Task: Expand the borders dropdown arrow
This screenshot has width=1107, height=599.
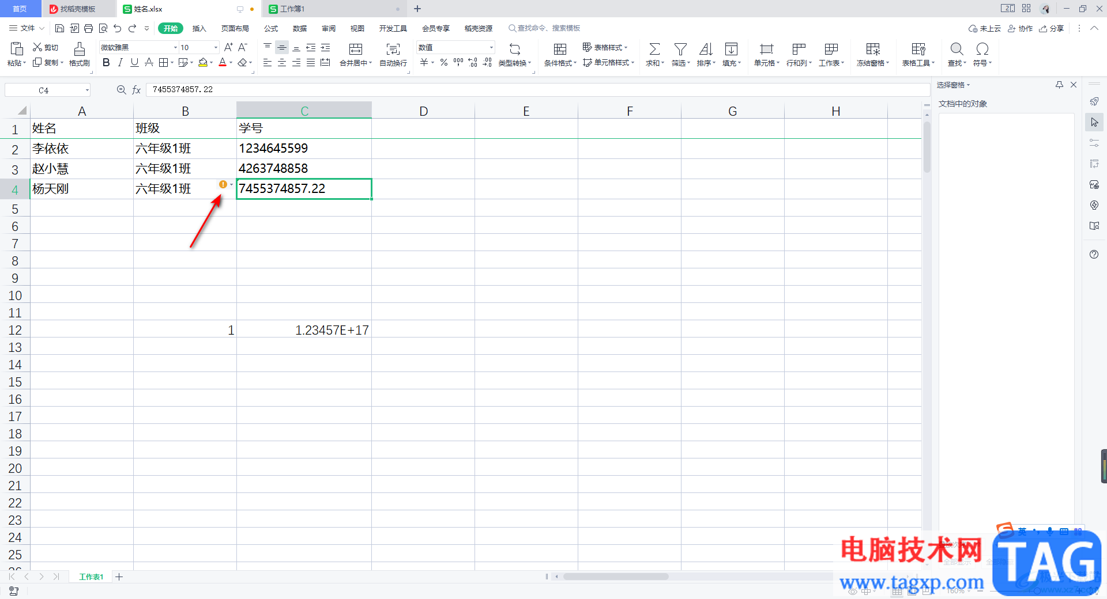Action: (172, 63)
